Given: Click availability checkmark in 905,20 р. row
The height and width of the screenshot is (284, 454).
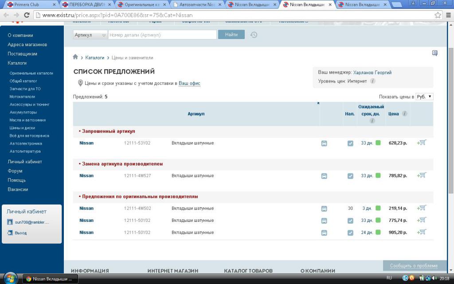Looking at the screenshot, I should [350, 233].
